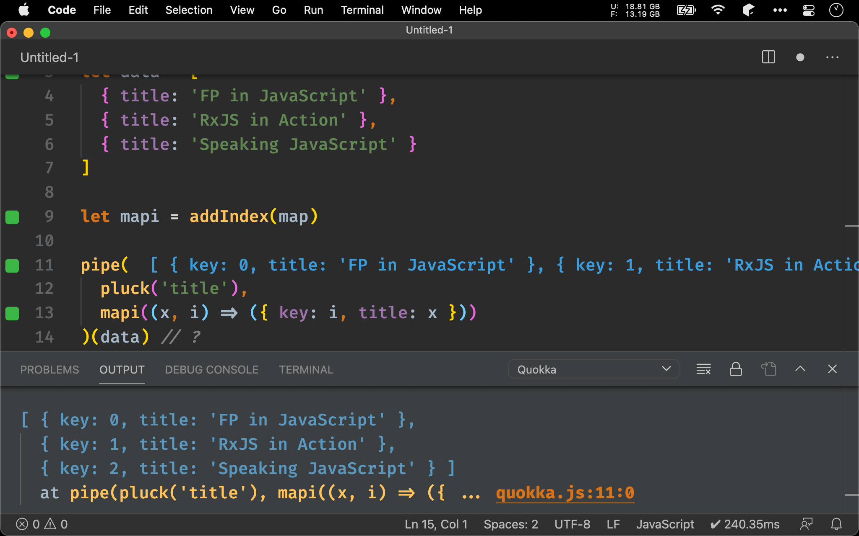The image size is (859, 536).
Task: Split the editor to the right
Action: tap(768, 57)
